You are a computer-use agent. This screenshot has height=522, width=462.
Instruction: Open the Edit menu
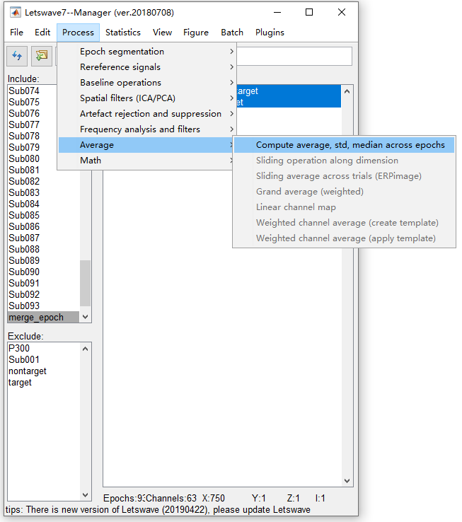(x=42, y=33)
